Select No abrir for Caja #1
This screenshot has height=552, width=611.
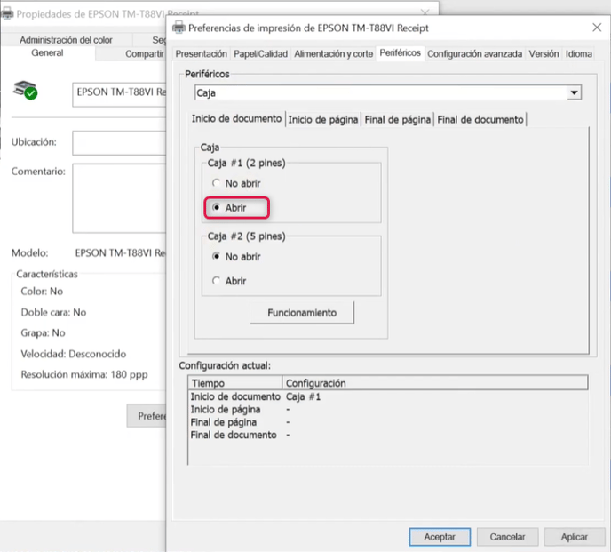(236, 183)
